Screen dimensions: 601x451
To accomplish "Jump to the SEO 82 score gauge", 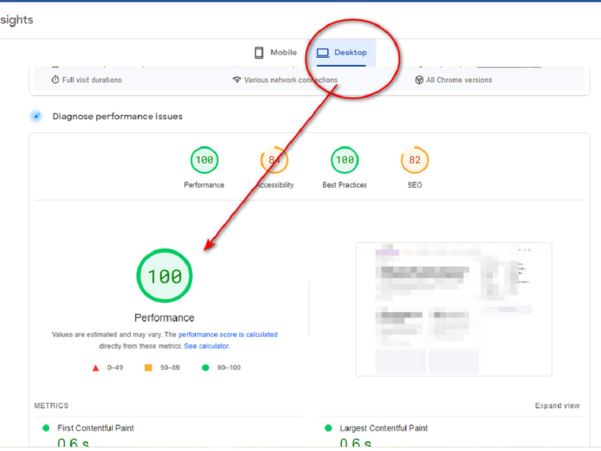I will 415,160.
